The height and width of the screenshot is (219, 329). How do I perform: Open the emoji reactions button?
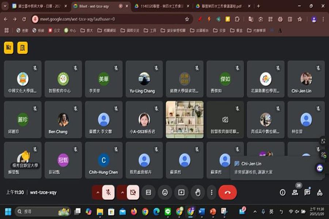click(x=165, y=192)
